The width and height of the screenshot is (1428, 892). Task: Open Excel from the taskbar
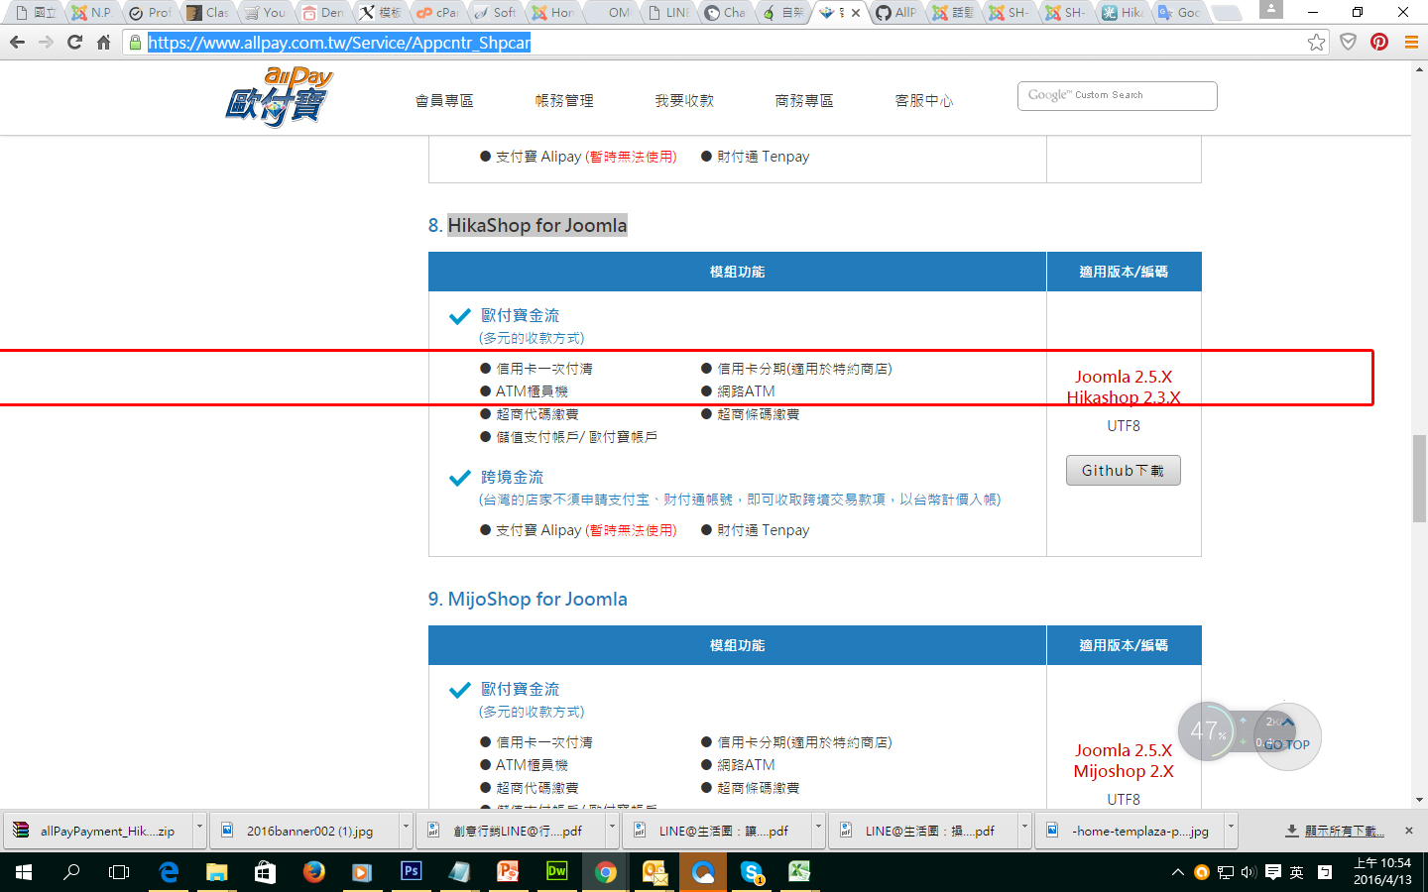click(x=799, y=872)
